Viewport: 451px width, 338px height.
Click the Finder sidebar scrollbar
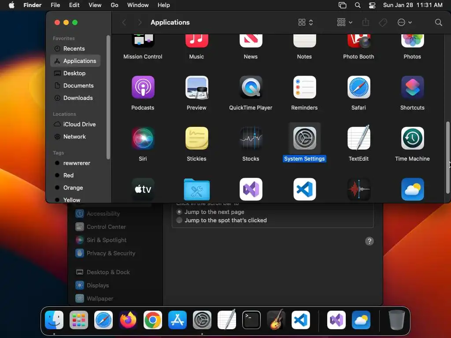(x=108, y=97)
